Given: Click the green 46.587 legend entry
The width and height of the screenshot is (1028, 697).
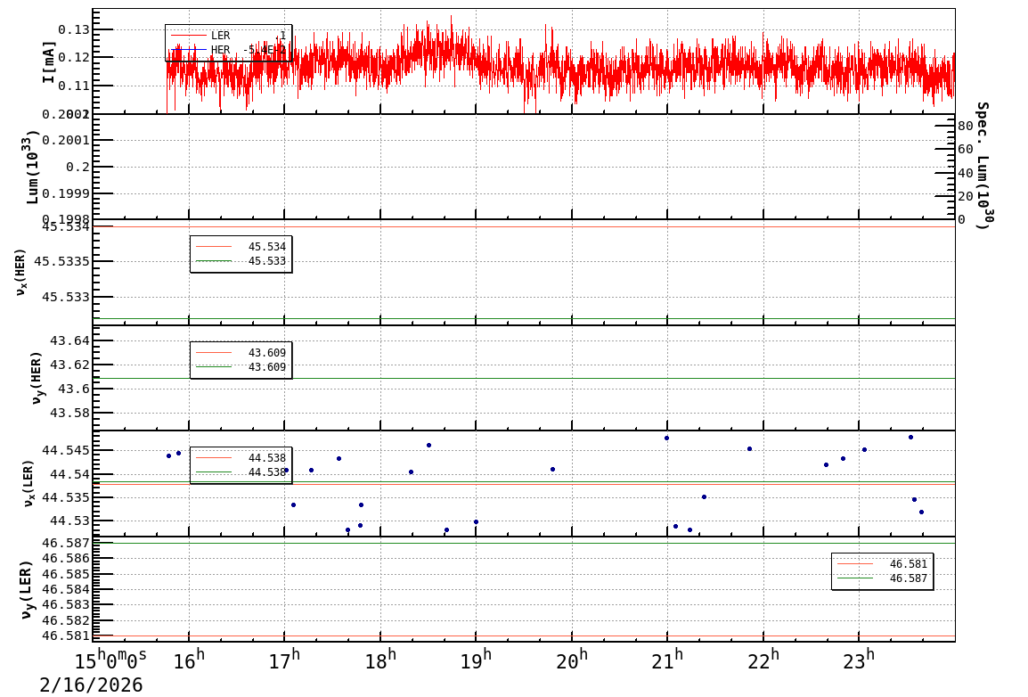Looking at the screenshot, I should [x=882, y=578].
